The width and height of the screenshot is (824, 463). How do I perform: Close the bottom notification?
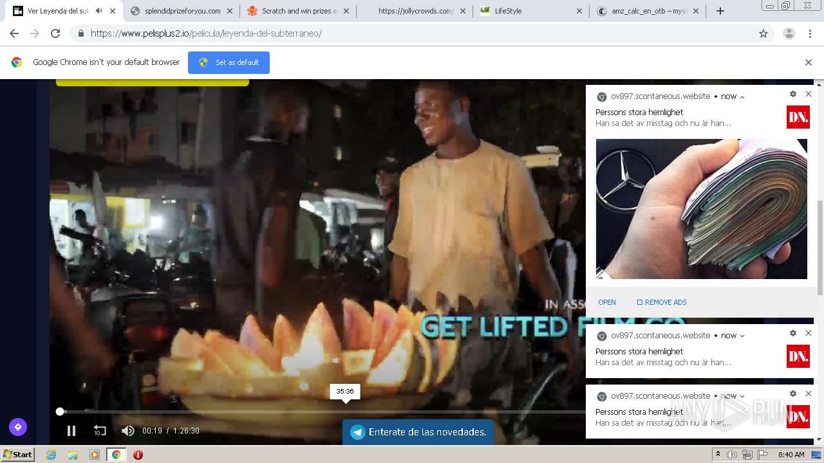click(809, 394)
